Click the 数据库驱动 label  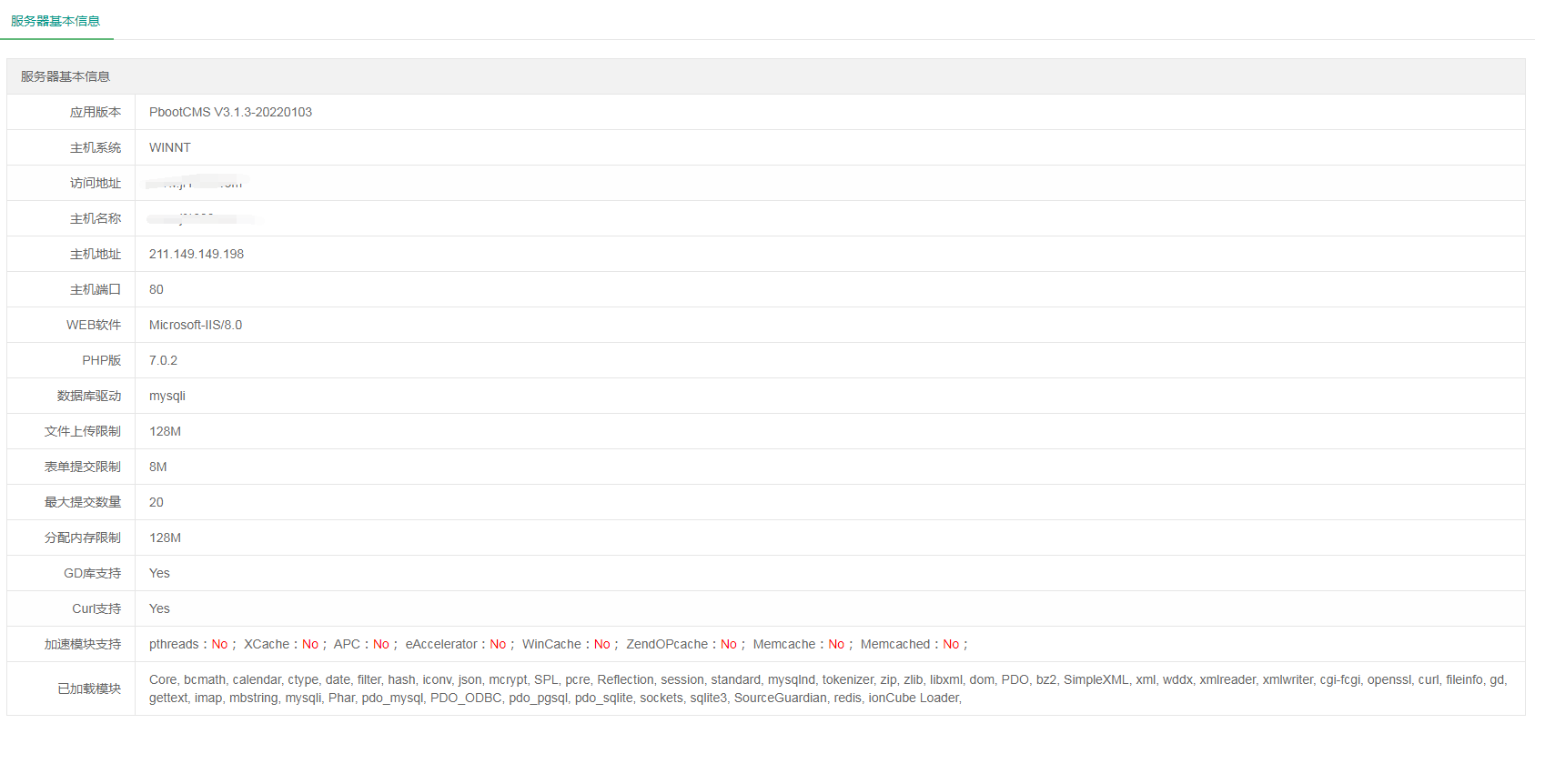pos(89,396)
